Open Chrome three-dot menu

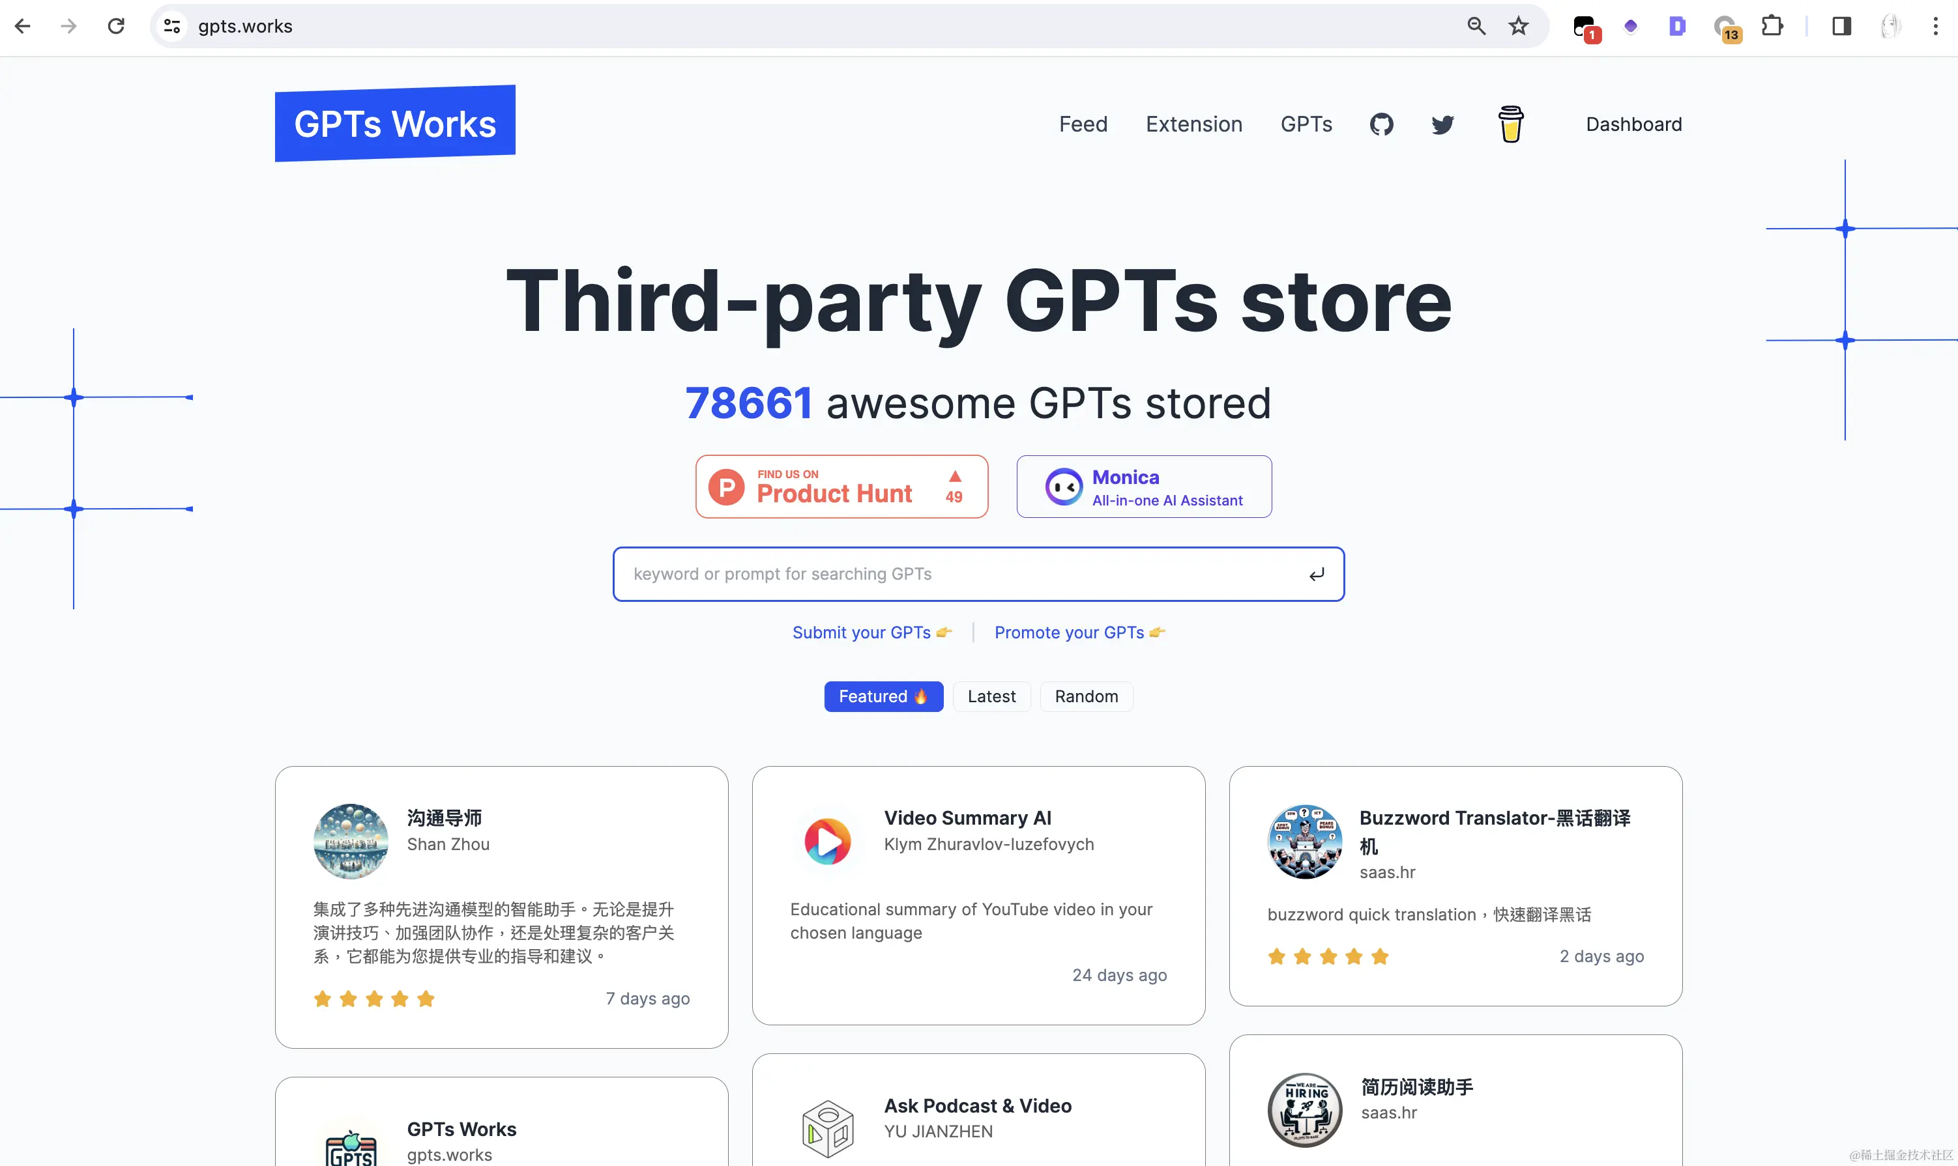pos(1935,26)
